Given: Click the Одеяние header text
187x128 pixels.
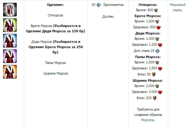Looking at the screenshot, I should pyautogui.click(x=55, y=5).
